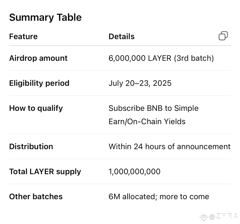
Task: Click the Feature column header
Action: (x=23, y=37)
